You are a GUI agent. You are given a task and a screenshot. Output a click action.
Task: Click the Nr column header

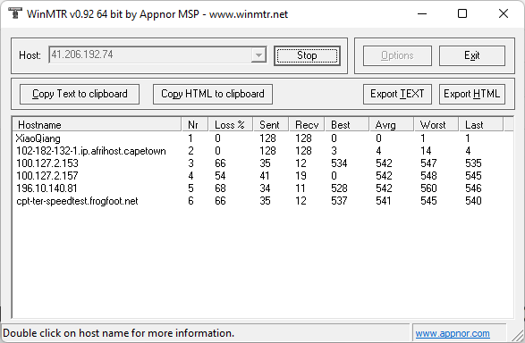point(195,125)
